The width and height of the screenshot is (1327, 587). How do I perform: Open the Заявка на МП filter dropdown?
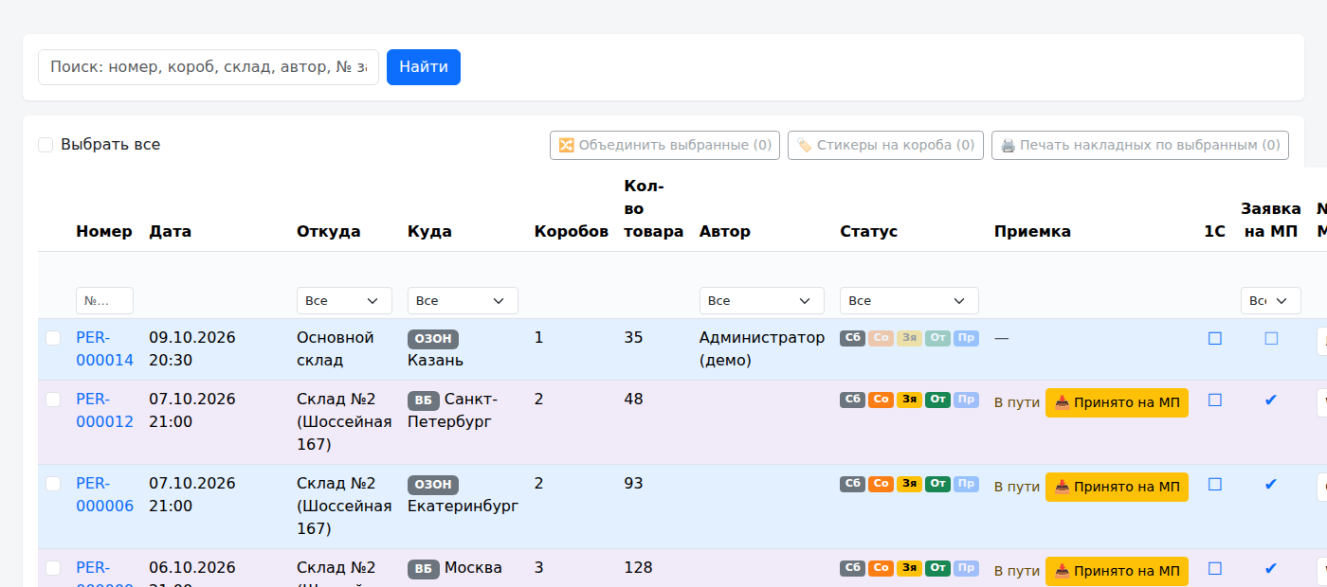(1270, 300)
